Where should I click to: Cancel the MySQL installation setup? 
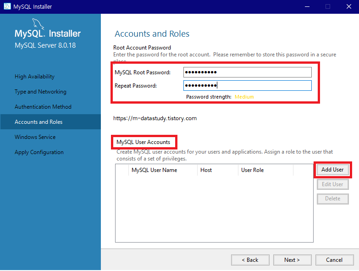(334, 260)
